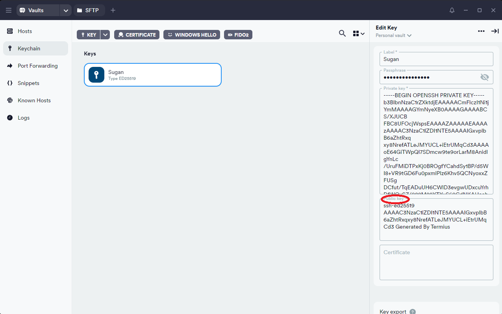Click the Sugan key icon tile
502x314 pixels.
96,75
